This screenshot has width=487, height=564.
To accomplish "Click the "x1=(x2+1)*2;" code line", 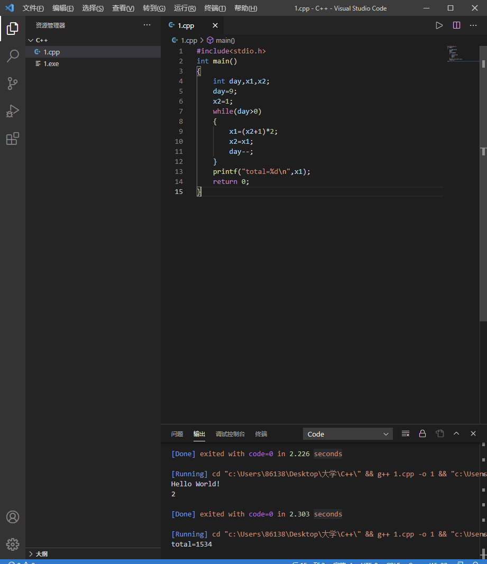I will click(x=253, y=132).
